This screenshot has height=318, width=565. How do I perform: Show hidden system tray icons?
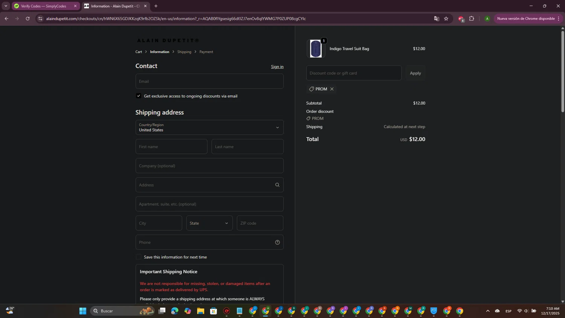coord(488,311)
